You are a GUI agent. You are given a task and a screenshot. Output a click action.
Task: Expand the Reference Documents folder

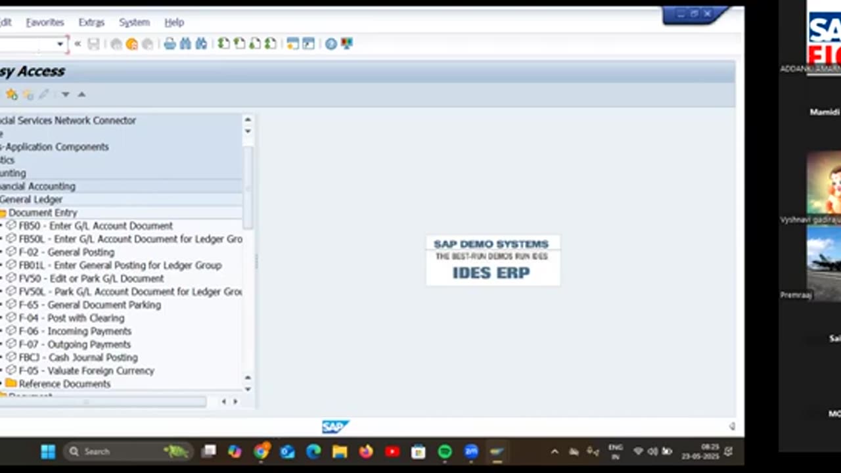click(x=11, y=384)
